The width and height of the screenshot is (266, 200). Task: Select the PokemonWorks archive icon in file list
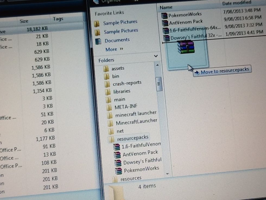[164, 16]
